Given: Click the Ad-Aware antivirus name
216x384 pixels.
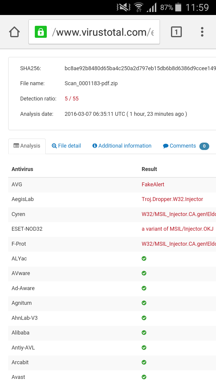Looking at the screenshot, I should click(23, 288).
